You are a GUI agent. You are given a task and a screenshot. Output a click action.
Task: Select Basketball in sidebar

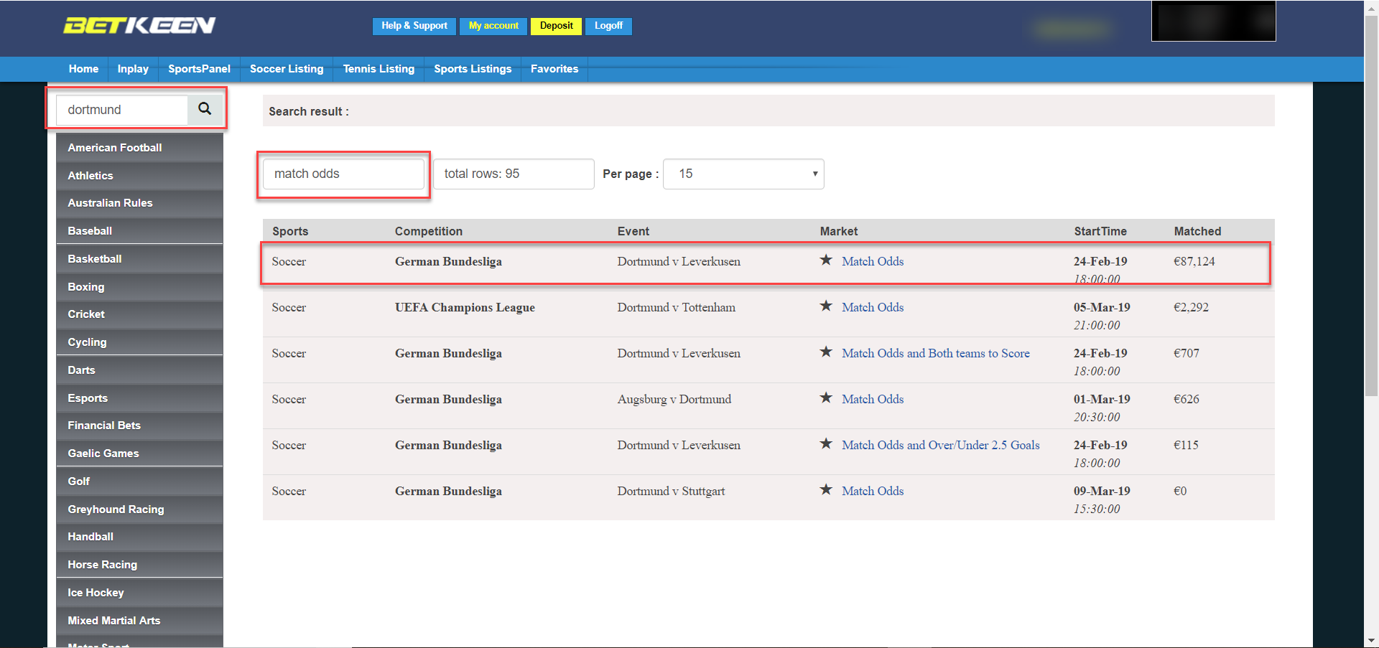[139, 259]
